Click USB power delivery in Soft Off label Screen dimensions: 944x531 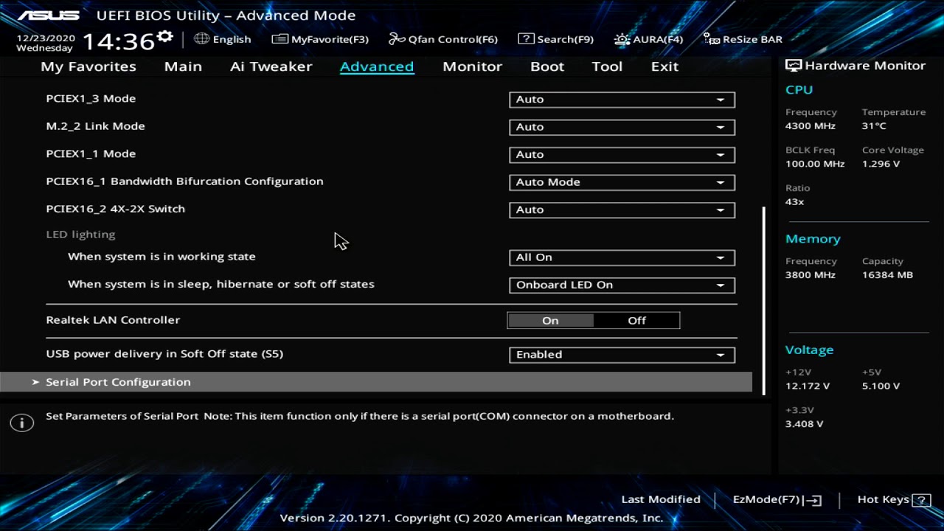click(x=164, y=354)
